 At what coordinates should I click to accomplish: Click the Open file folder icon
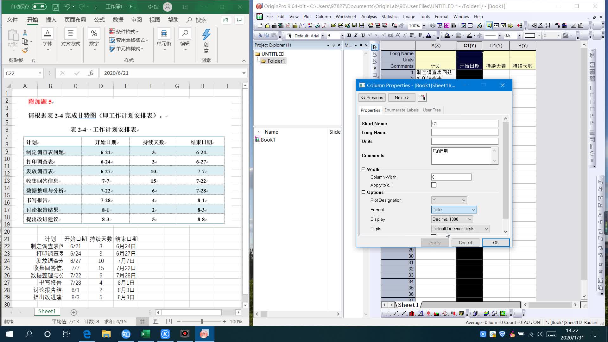click(333, 26)
